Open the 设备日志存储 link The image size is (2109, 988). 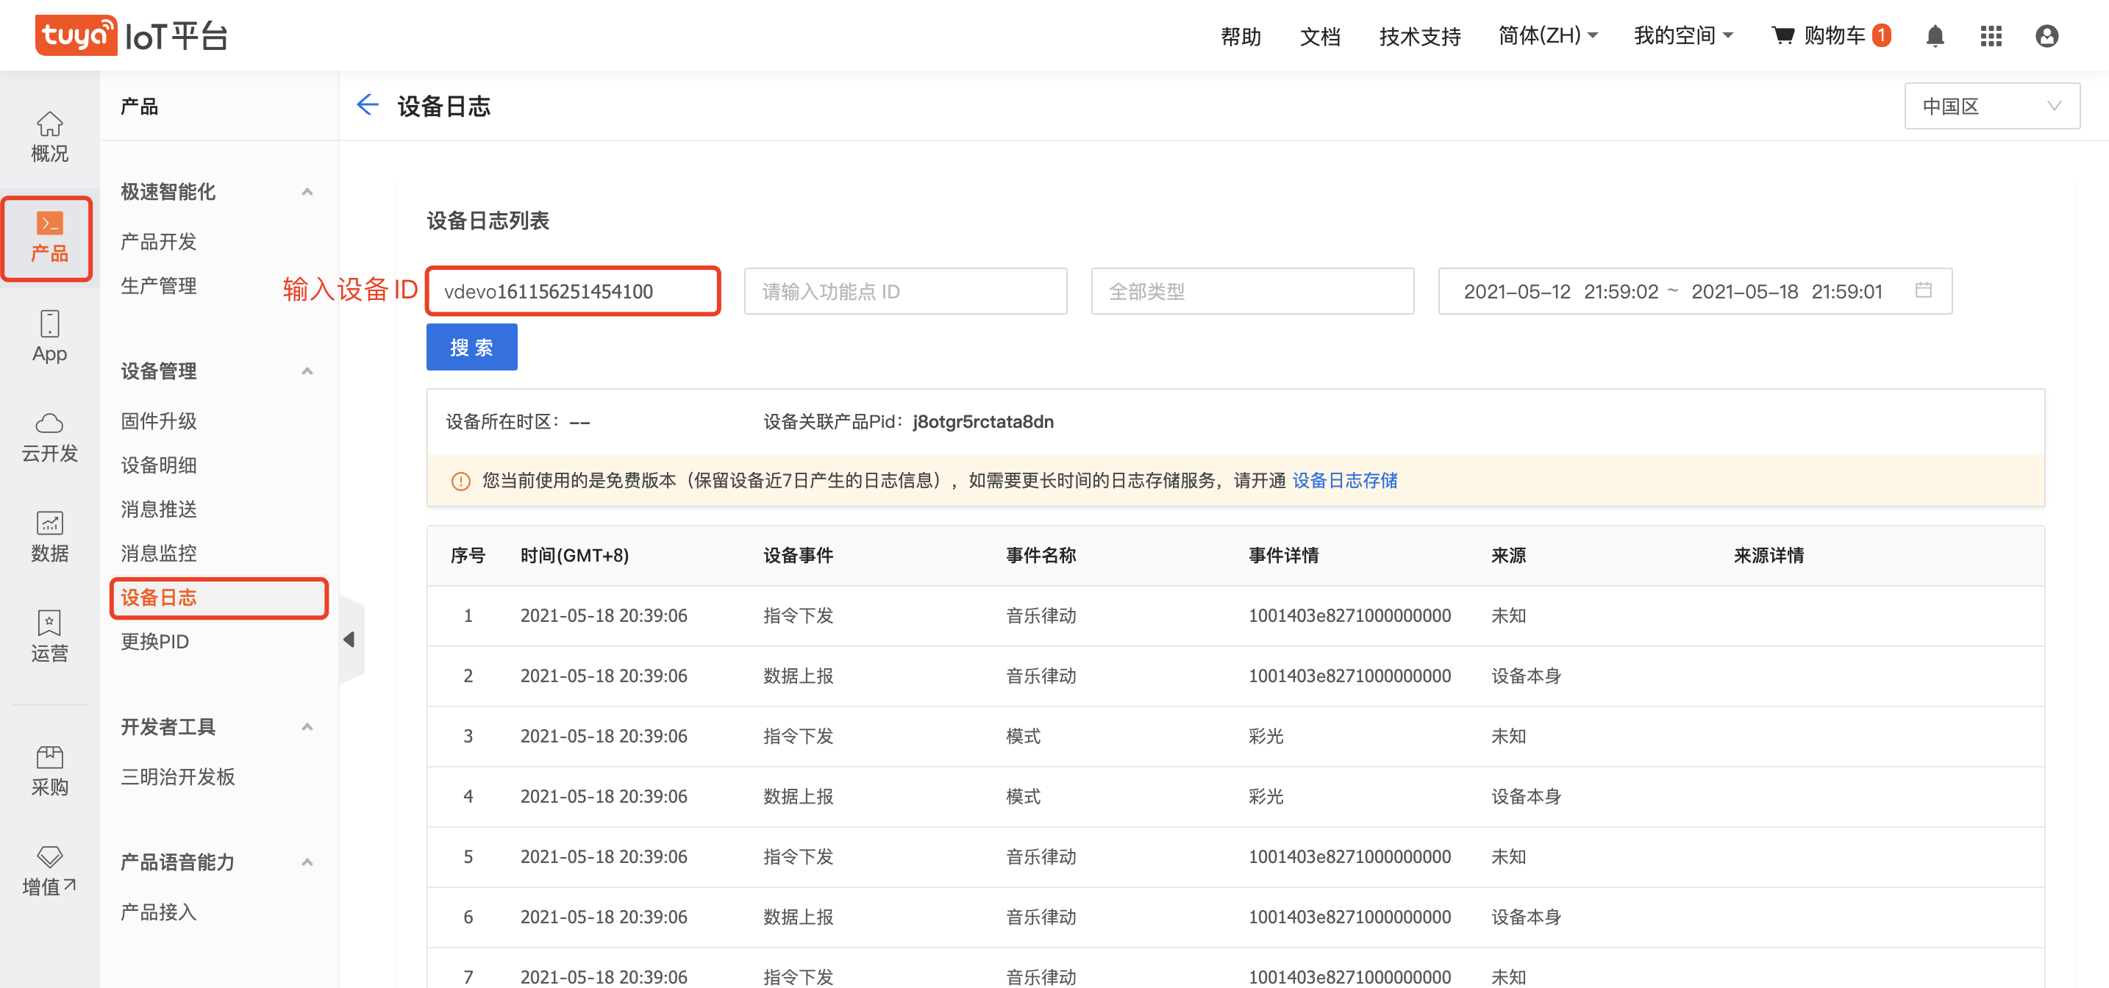click(x=1345, y=481)
